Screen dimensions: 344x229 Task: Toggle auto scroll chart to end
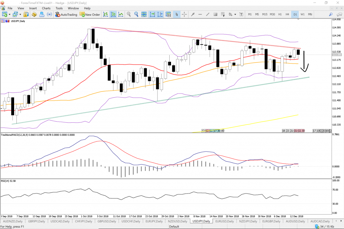tap(152, 14)
